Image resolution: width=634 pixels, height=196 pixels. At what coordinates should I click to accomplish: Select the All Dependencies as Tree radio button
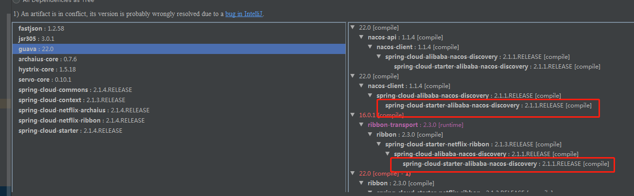coord(16,1)
